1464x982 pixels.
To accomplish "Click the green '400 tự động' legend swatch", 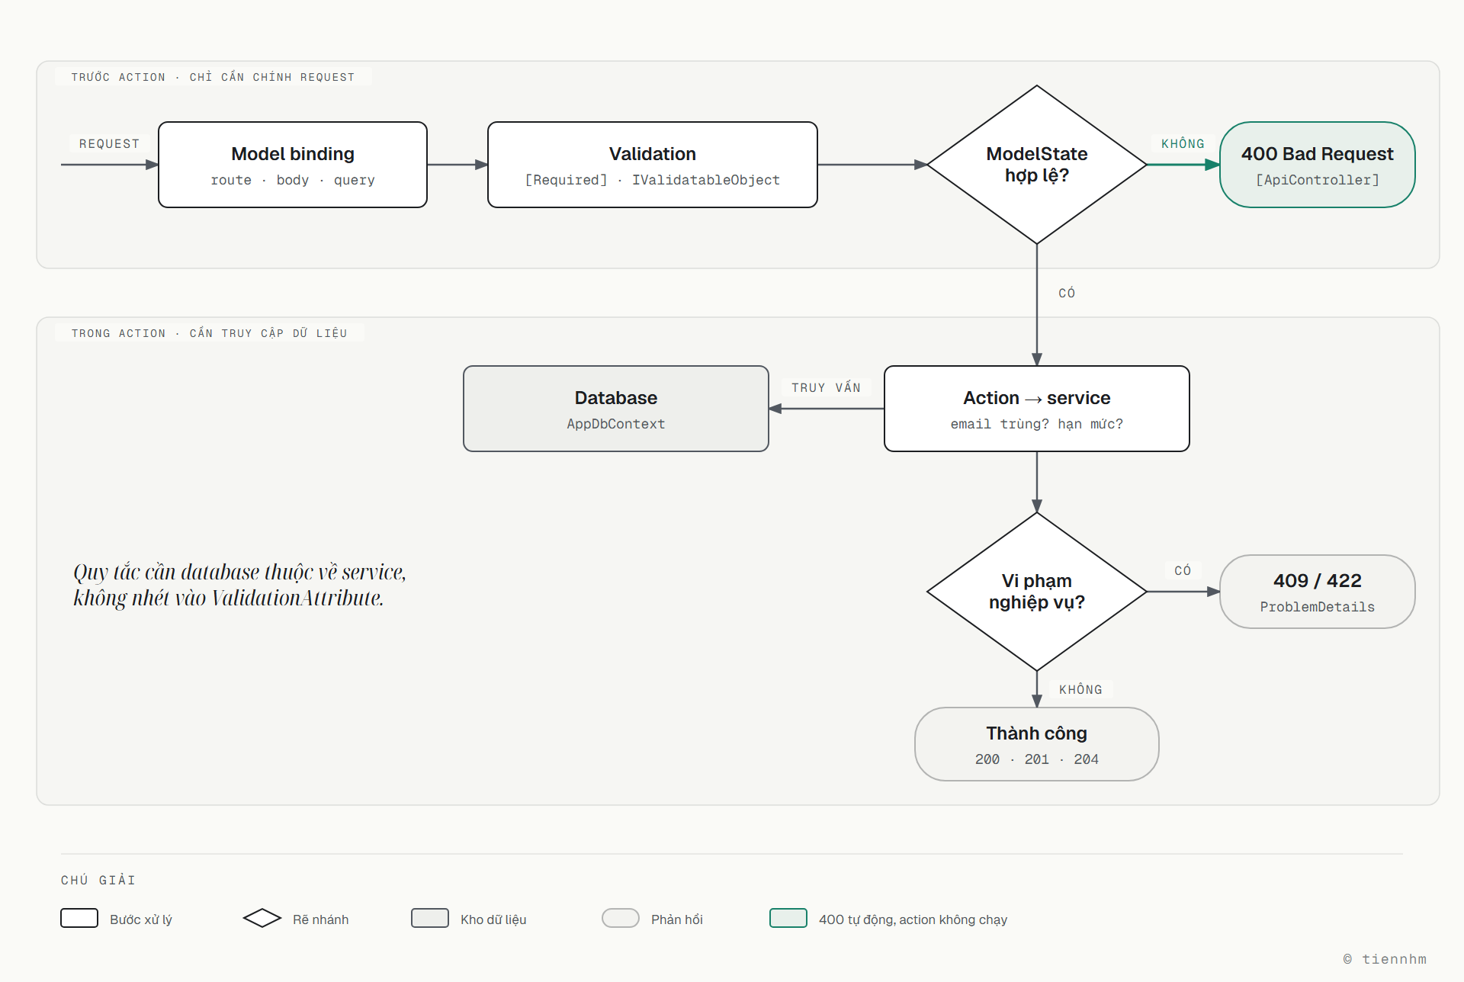I will click(x=788, y=918).
